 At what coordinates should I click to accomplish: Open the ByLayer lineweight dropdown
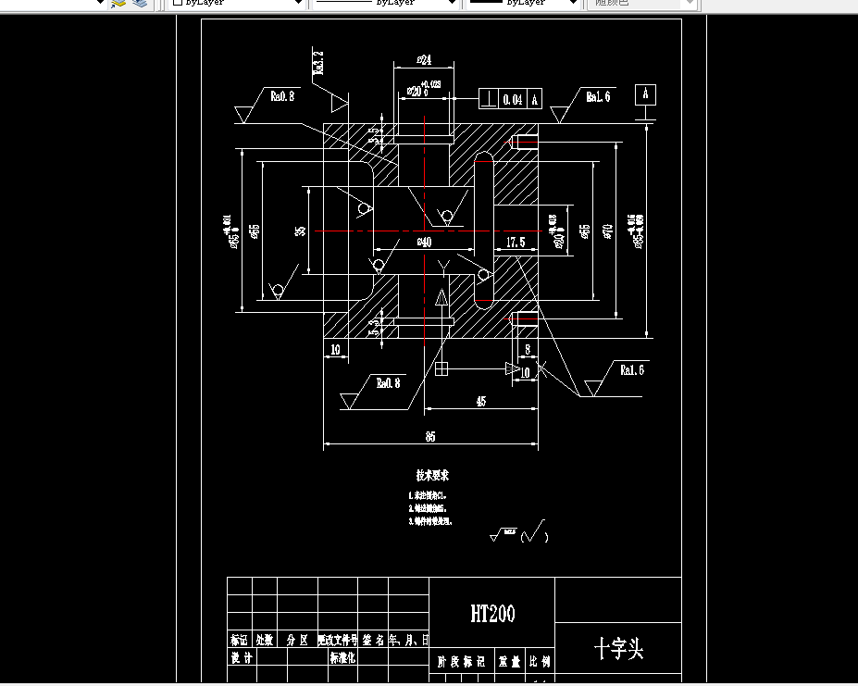coord(523,3)
